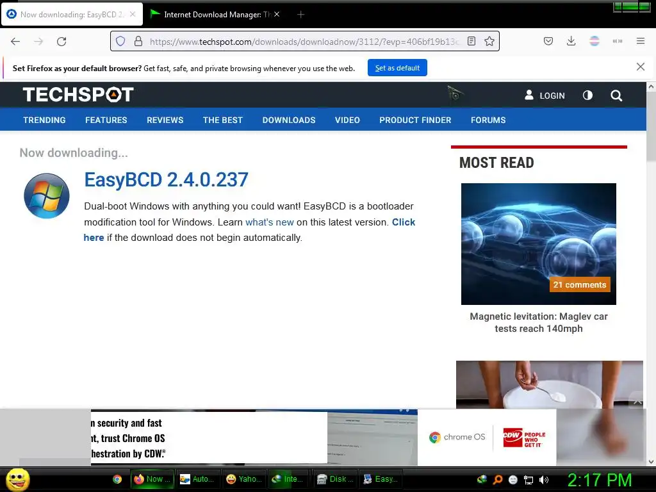This screenshot has width=656, height=492.
Task: Set Firefox as default browser
Action: coord(397,68)
